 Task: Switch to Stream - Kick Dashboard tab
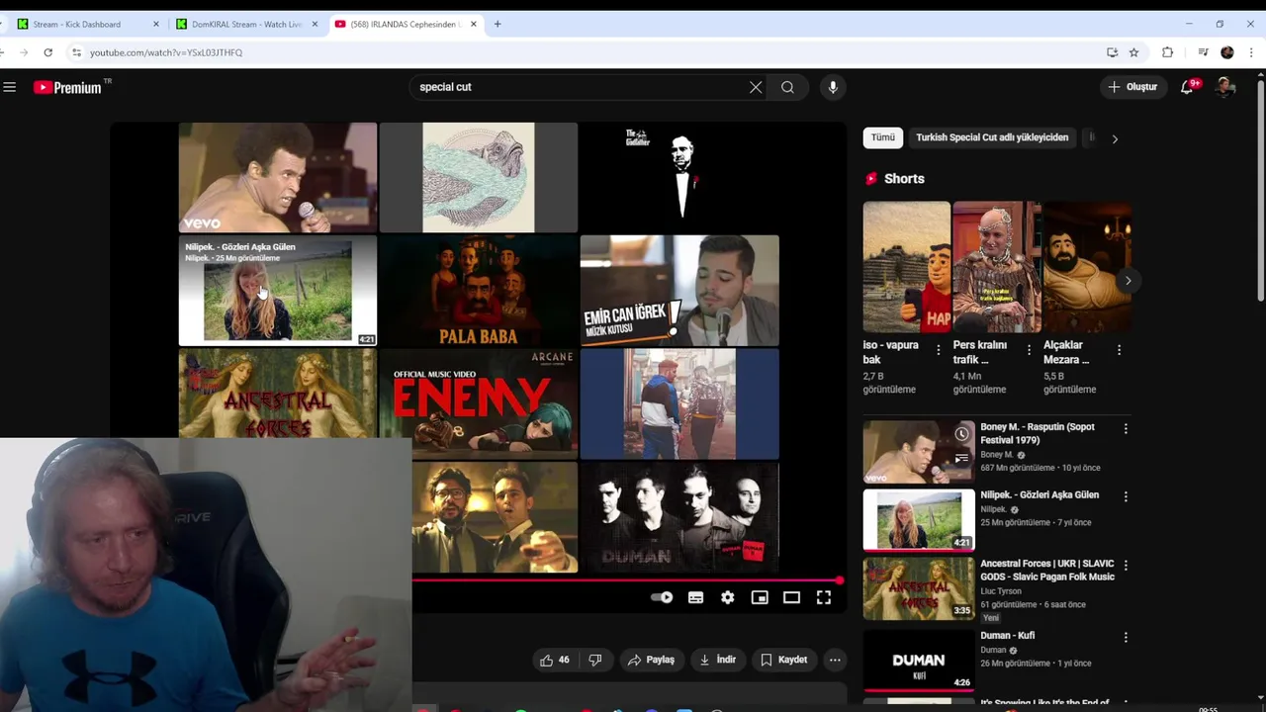77,24
